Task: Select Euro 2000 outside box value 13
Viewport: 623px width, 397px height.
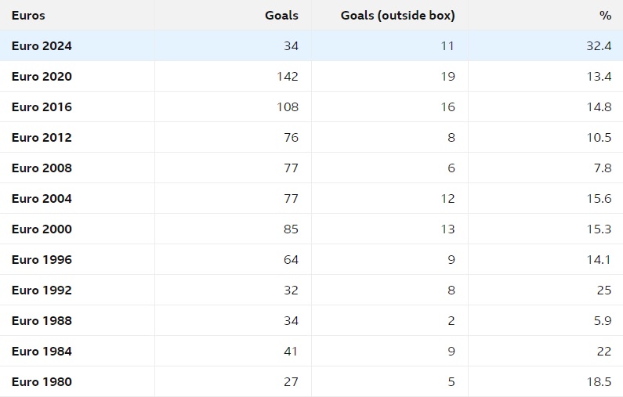Action: click(x=447, y=229)
